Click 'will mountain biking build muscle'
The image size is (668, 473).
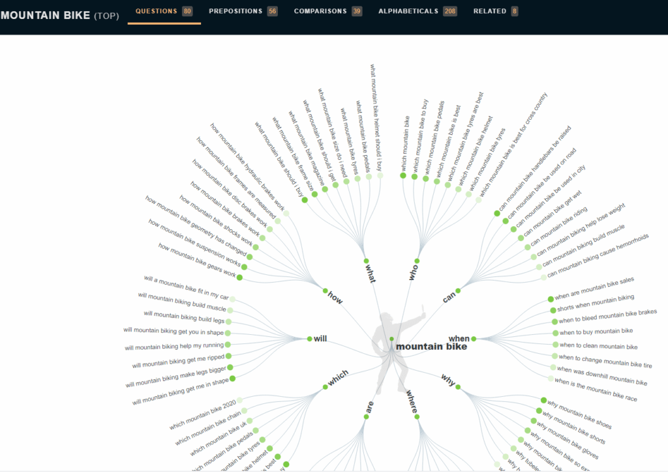tap(182, 302)
